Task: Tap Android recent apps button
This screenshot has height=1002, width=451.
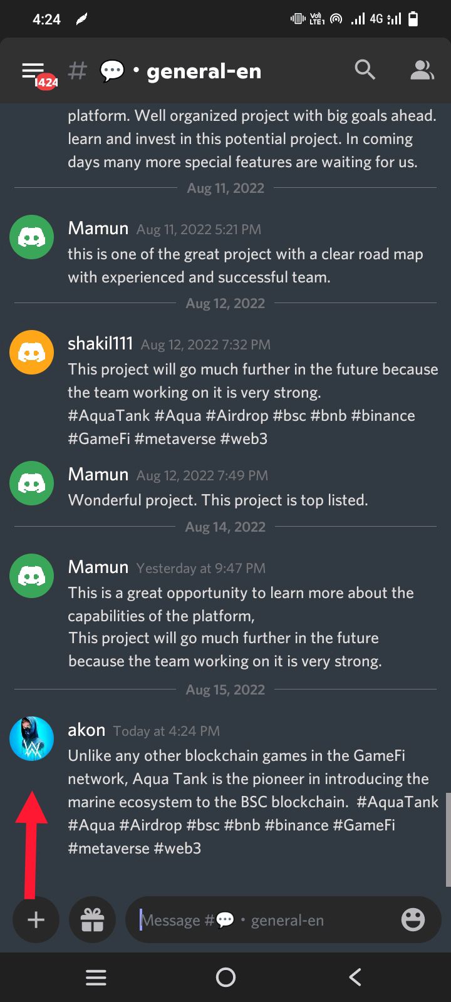Action: 96,977
